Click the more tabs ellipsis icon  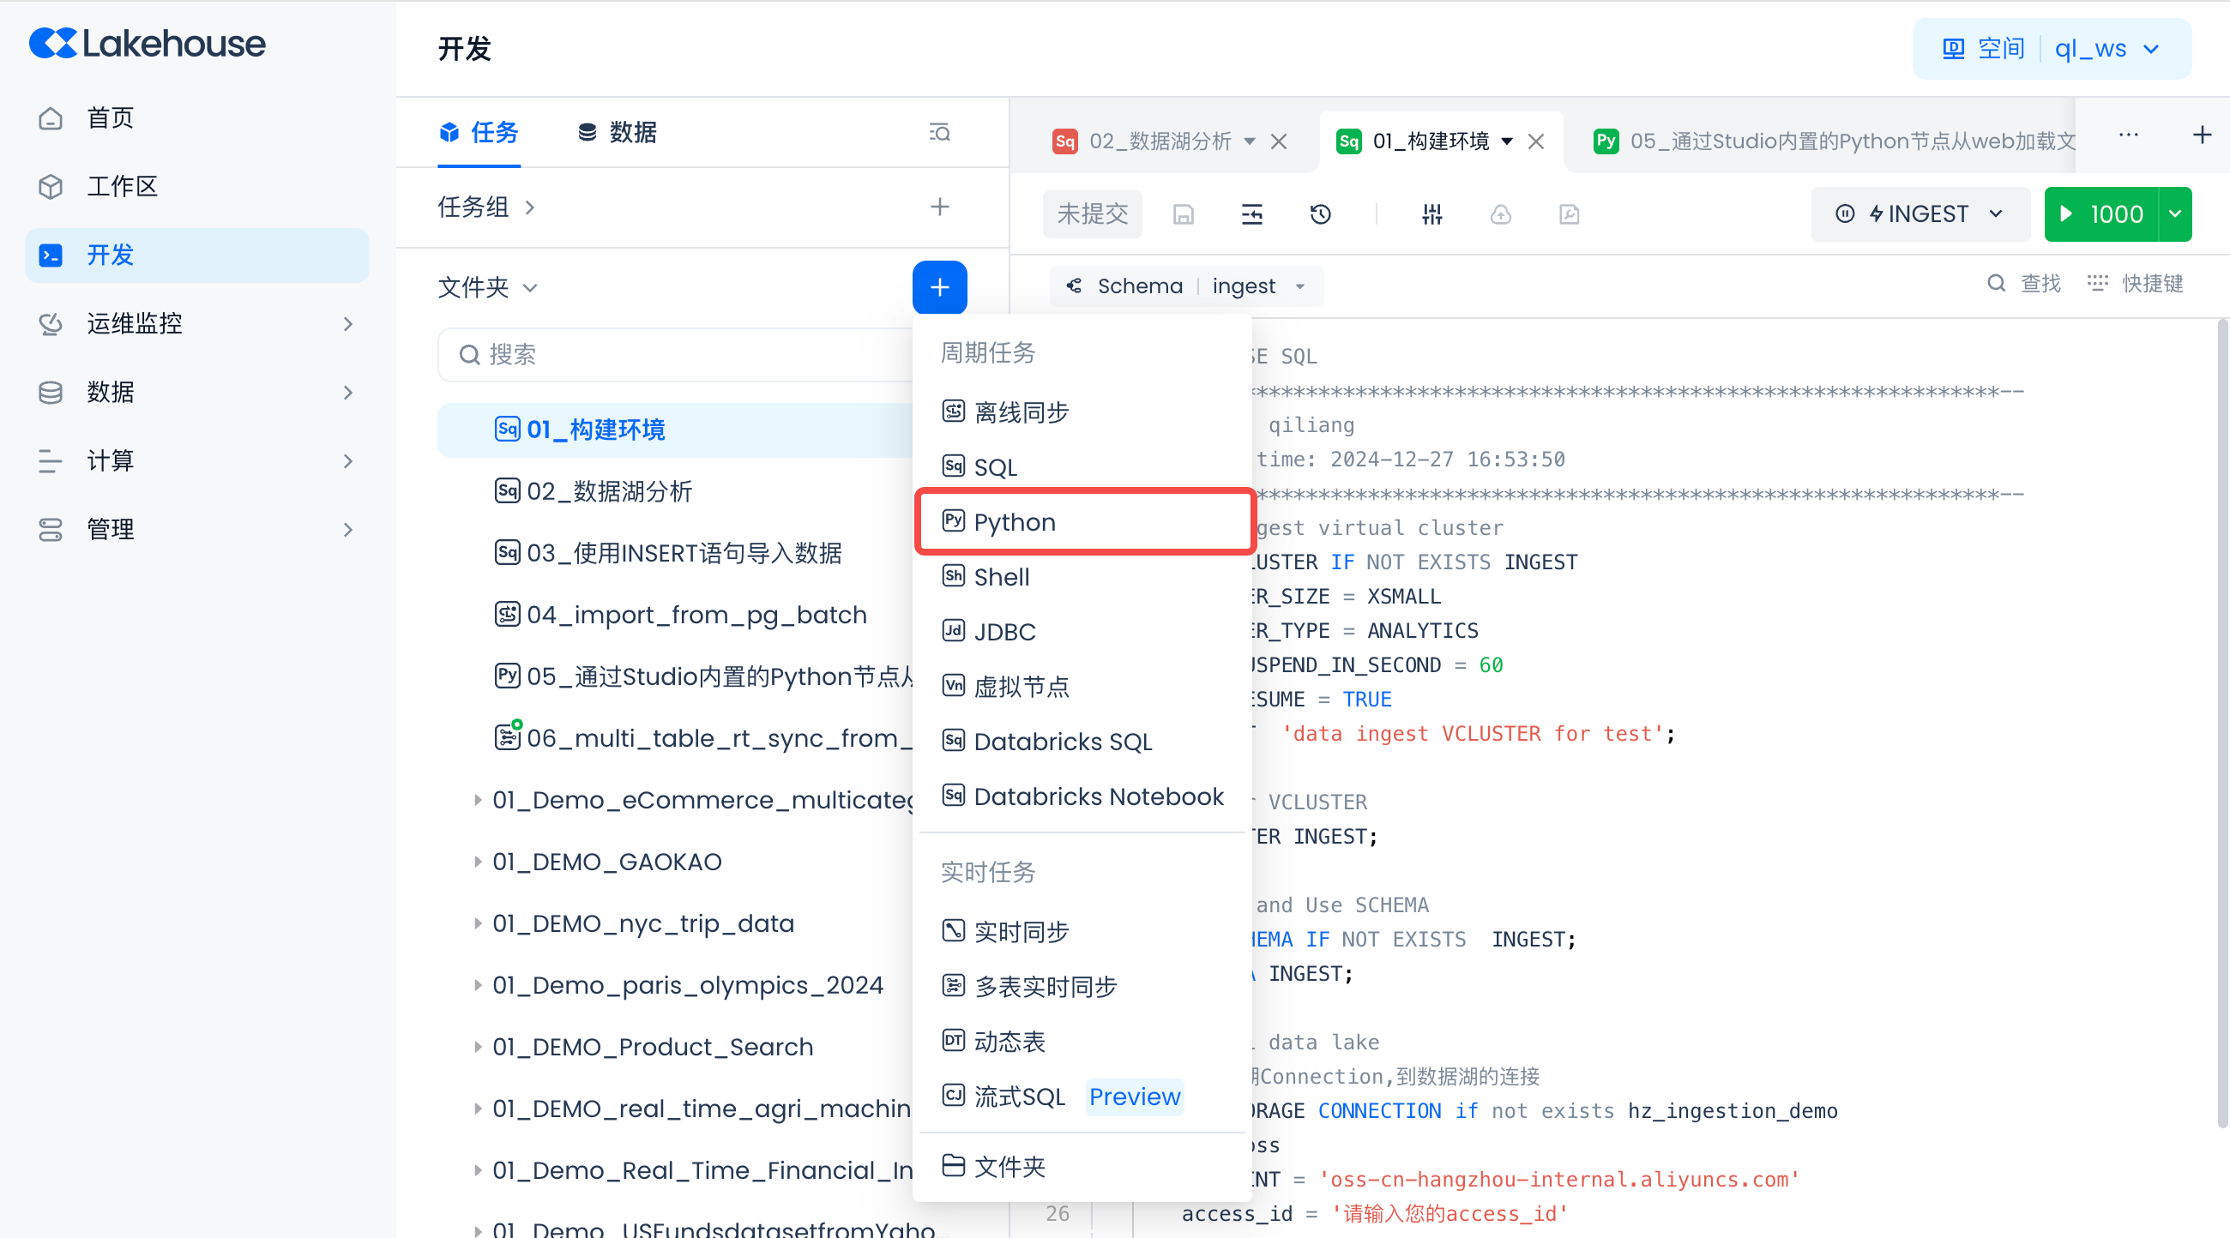2129,135
